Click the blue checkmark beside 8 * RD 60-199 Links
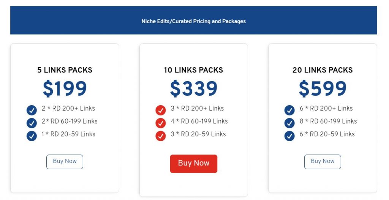The height and width of the screenshot is (200, 389). click(289, 123)
